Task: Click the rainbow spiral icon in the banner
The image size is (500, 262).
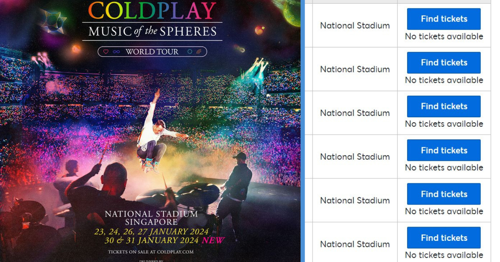Action: pyautogui.click(x=199, y=52)
